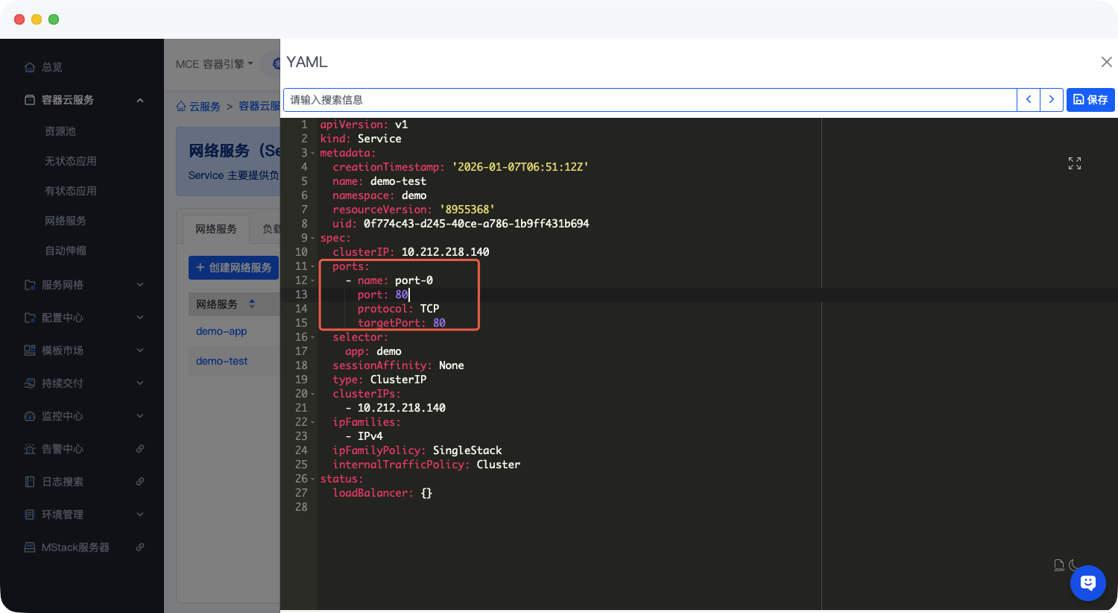Viewport: 1118px width, 613px height.
Task: Select 无状态应用 in the sidebar
Action: coord(71,161)
